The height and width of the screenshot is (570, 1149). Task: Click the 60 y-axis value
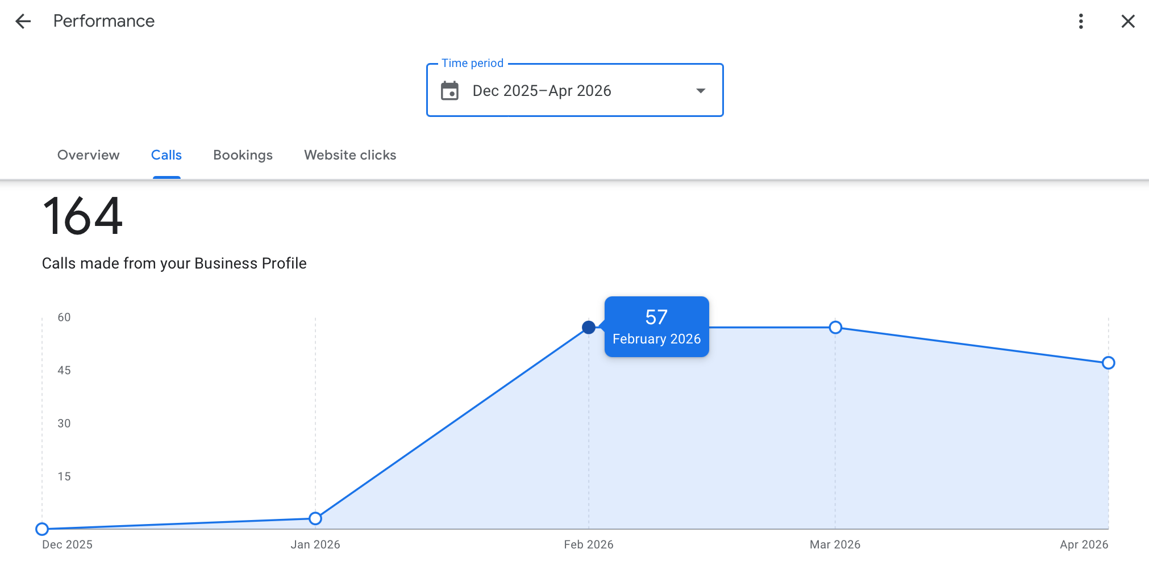pyautogui.click(x=64, y=317)
